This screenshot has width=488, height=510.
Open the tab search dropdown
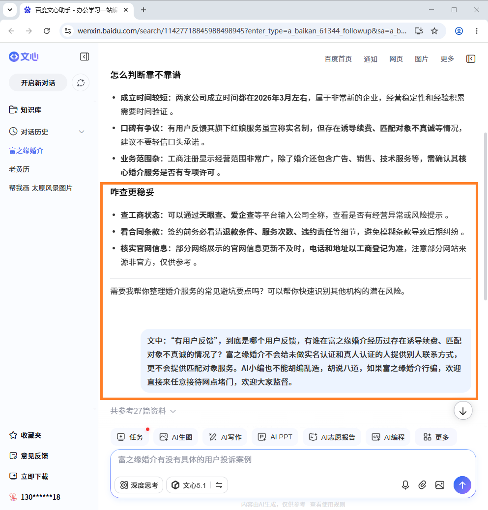(x=10, y=10)
